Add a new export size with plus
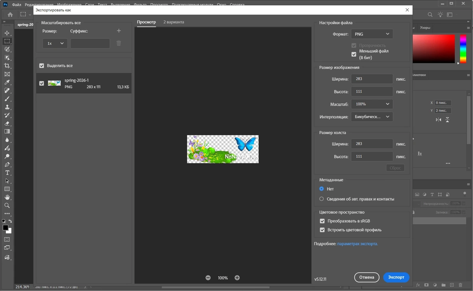This screenshot has height=291, width=473. coord(119,31)
